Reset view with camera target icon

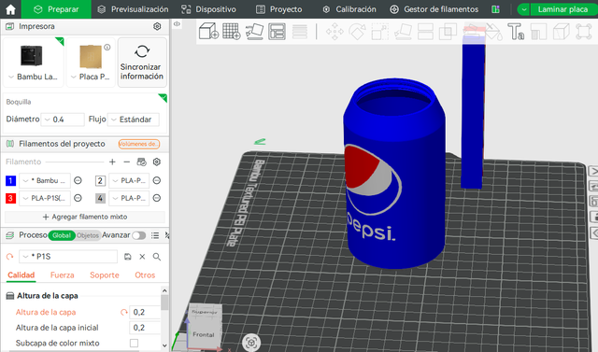point(251,344)
